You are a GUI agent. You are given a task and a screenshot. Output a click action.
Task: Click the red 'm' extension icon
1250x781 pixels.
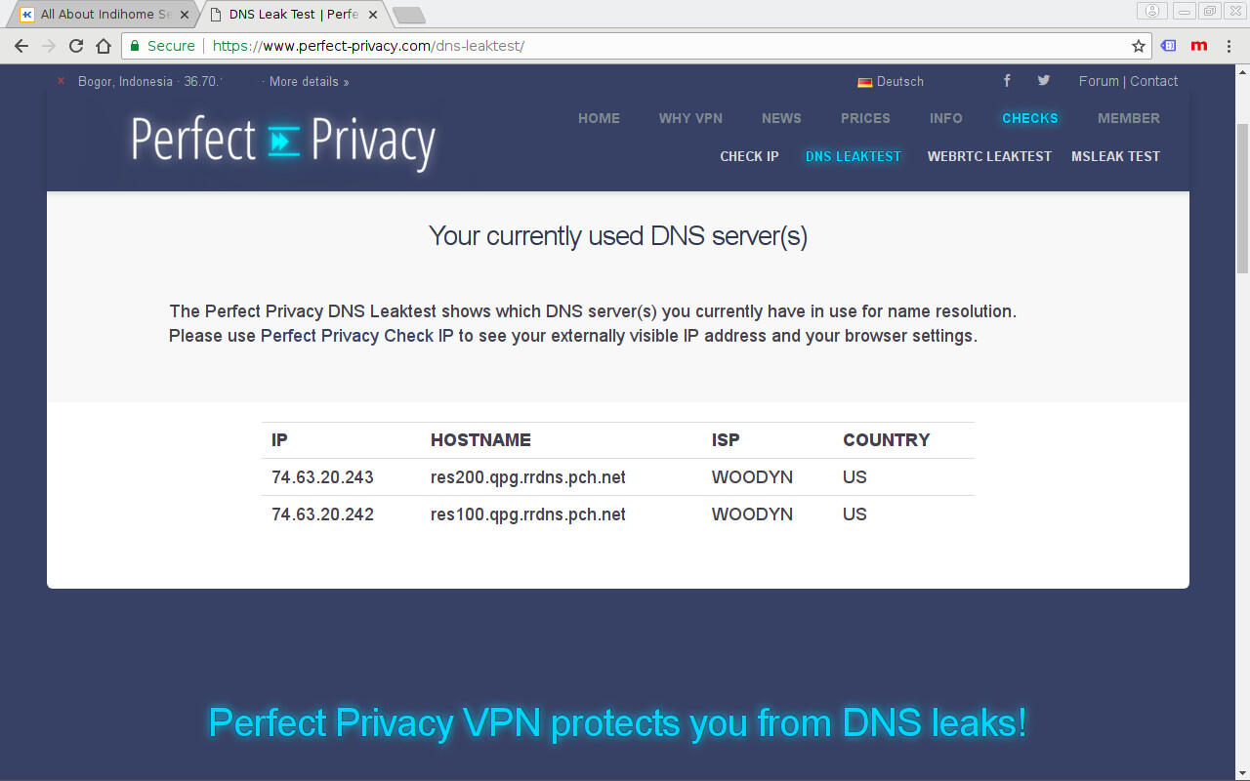pyautogui.click(x=1199, y=46)
